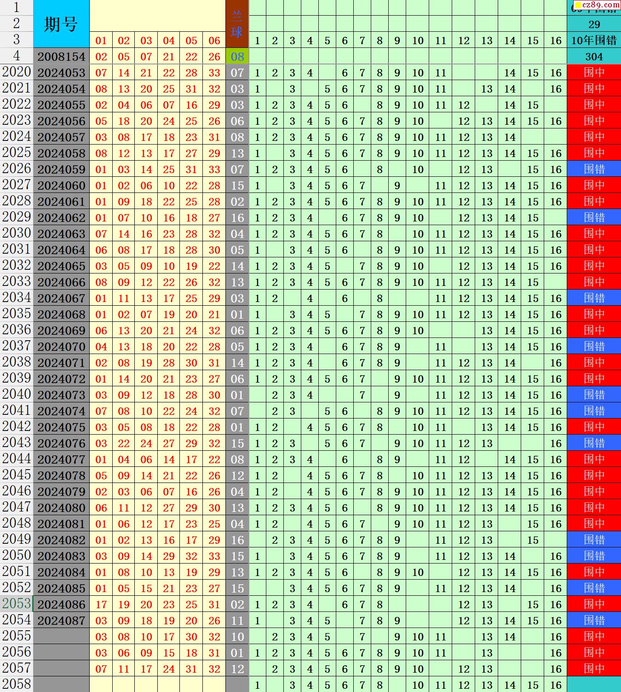Click the 10年围错 header cell
This screenshot has height=692, width=621.
(594, 41)
